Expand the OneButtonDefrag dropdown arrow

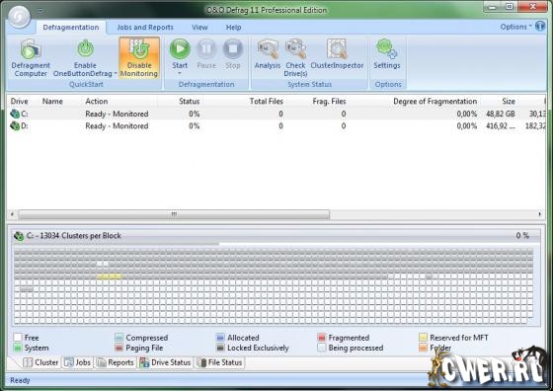[x=116, y=73]
